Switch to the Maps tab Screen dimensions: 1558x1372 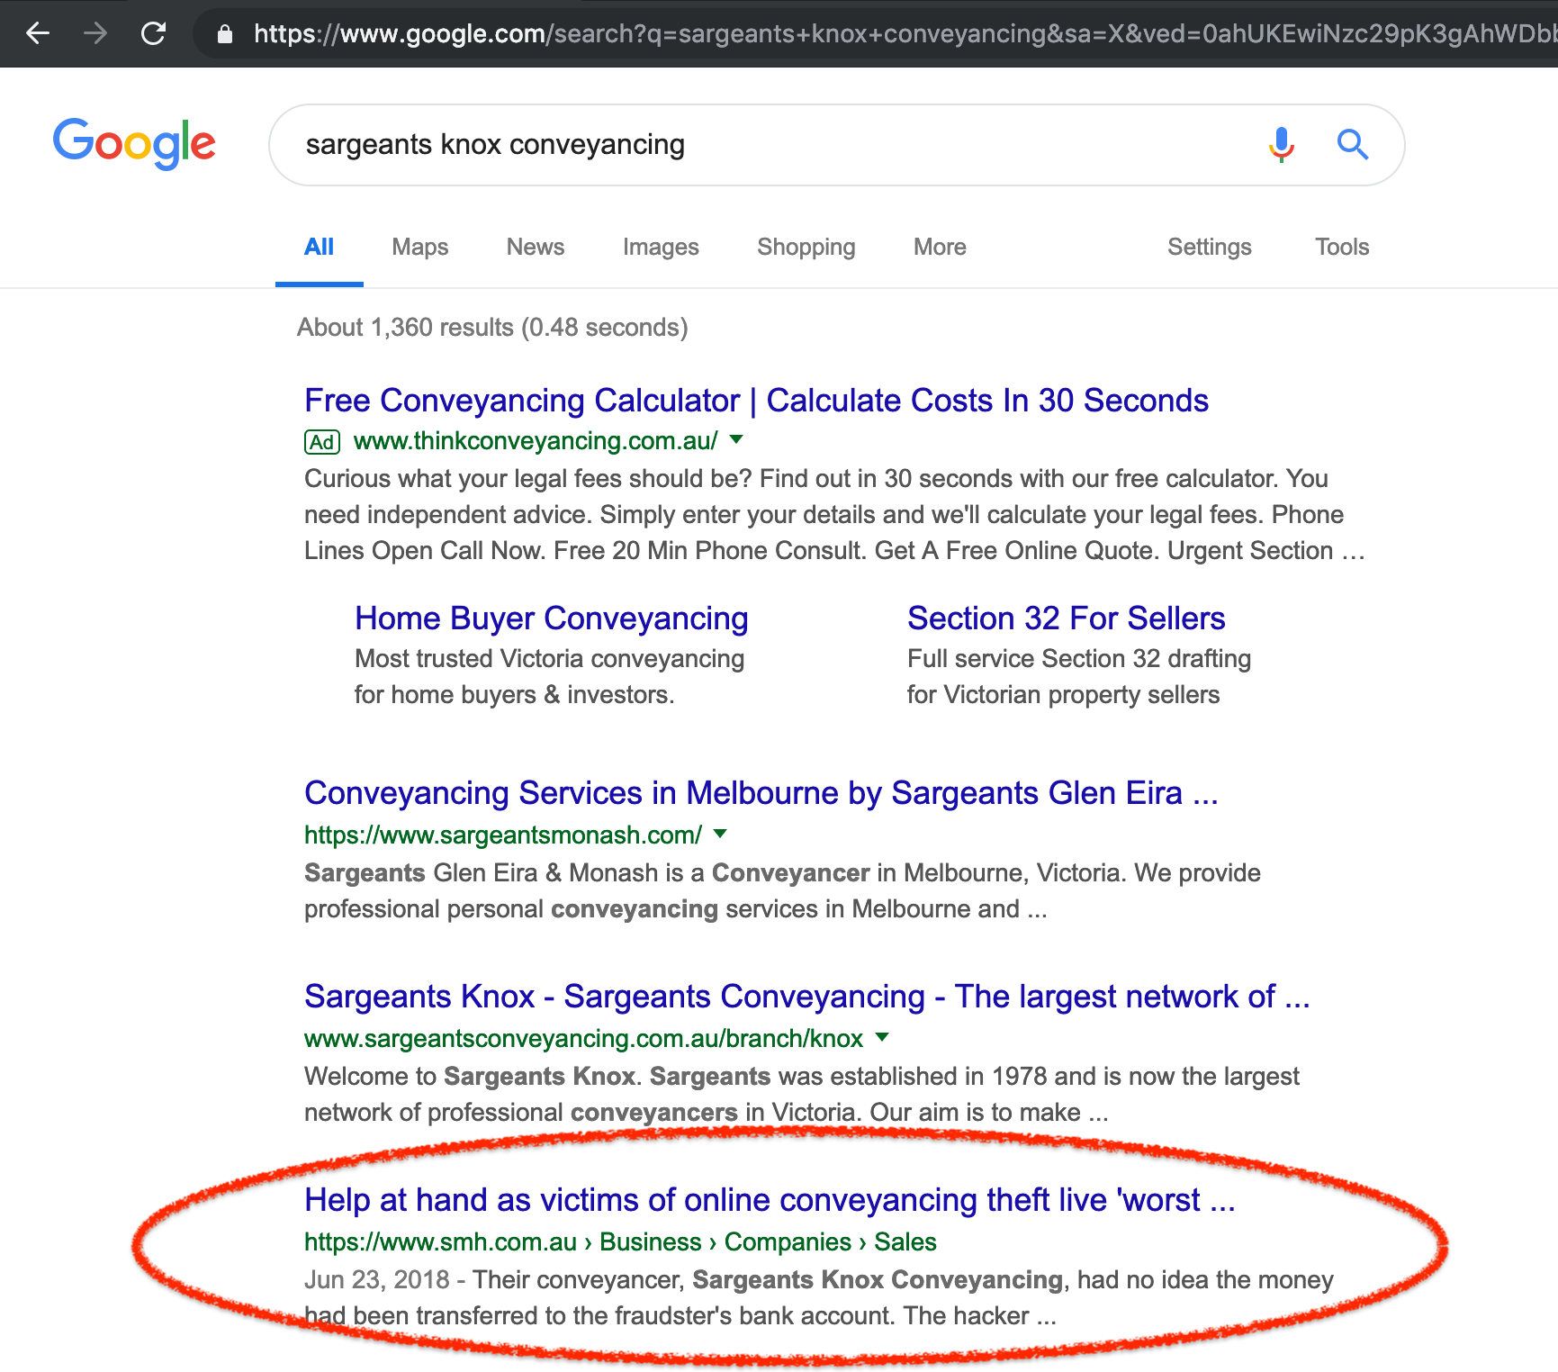tap(419, 247)
